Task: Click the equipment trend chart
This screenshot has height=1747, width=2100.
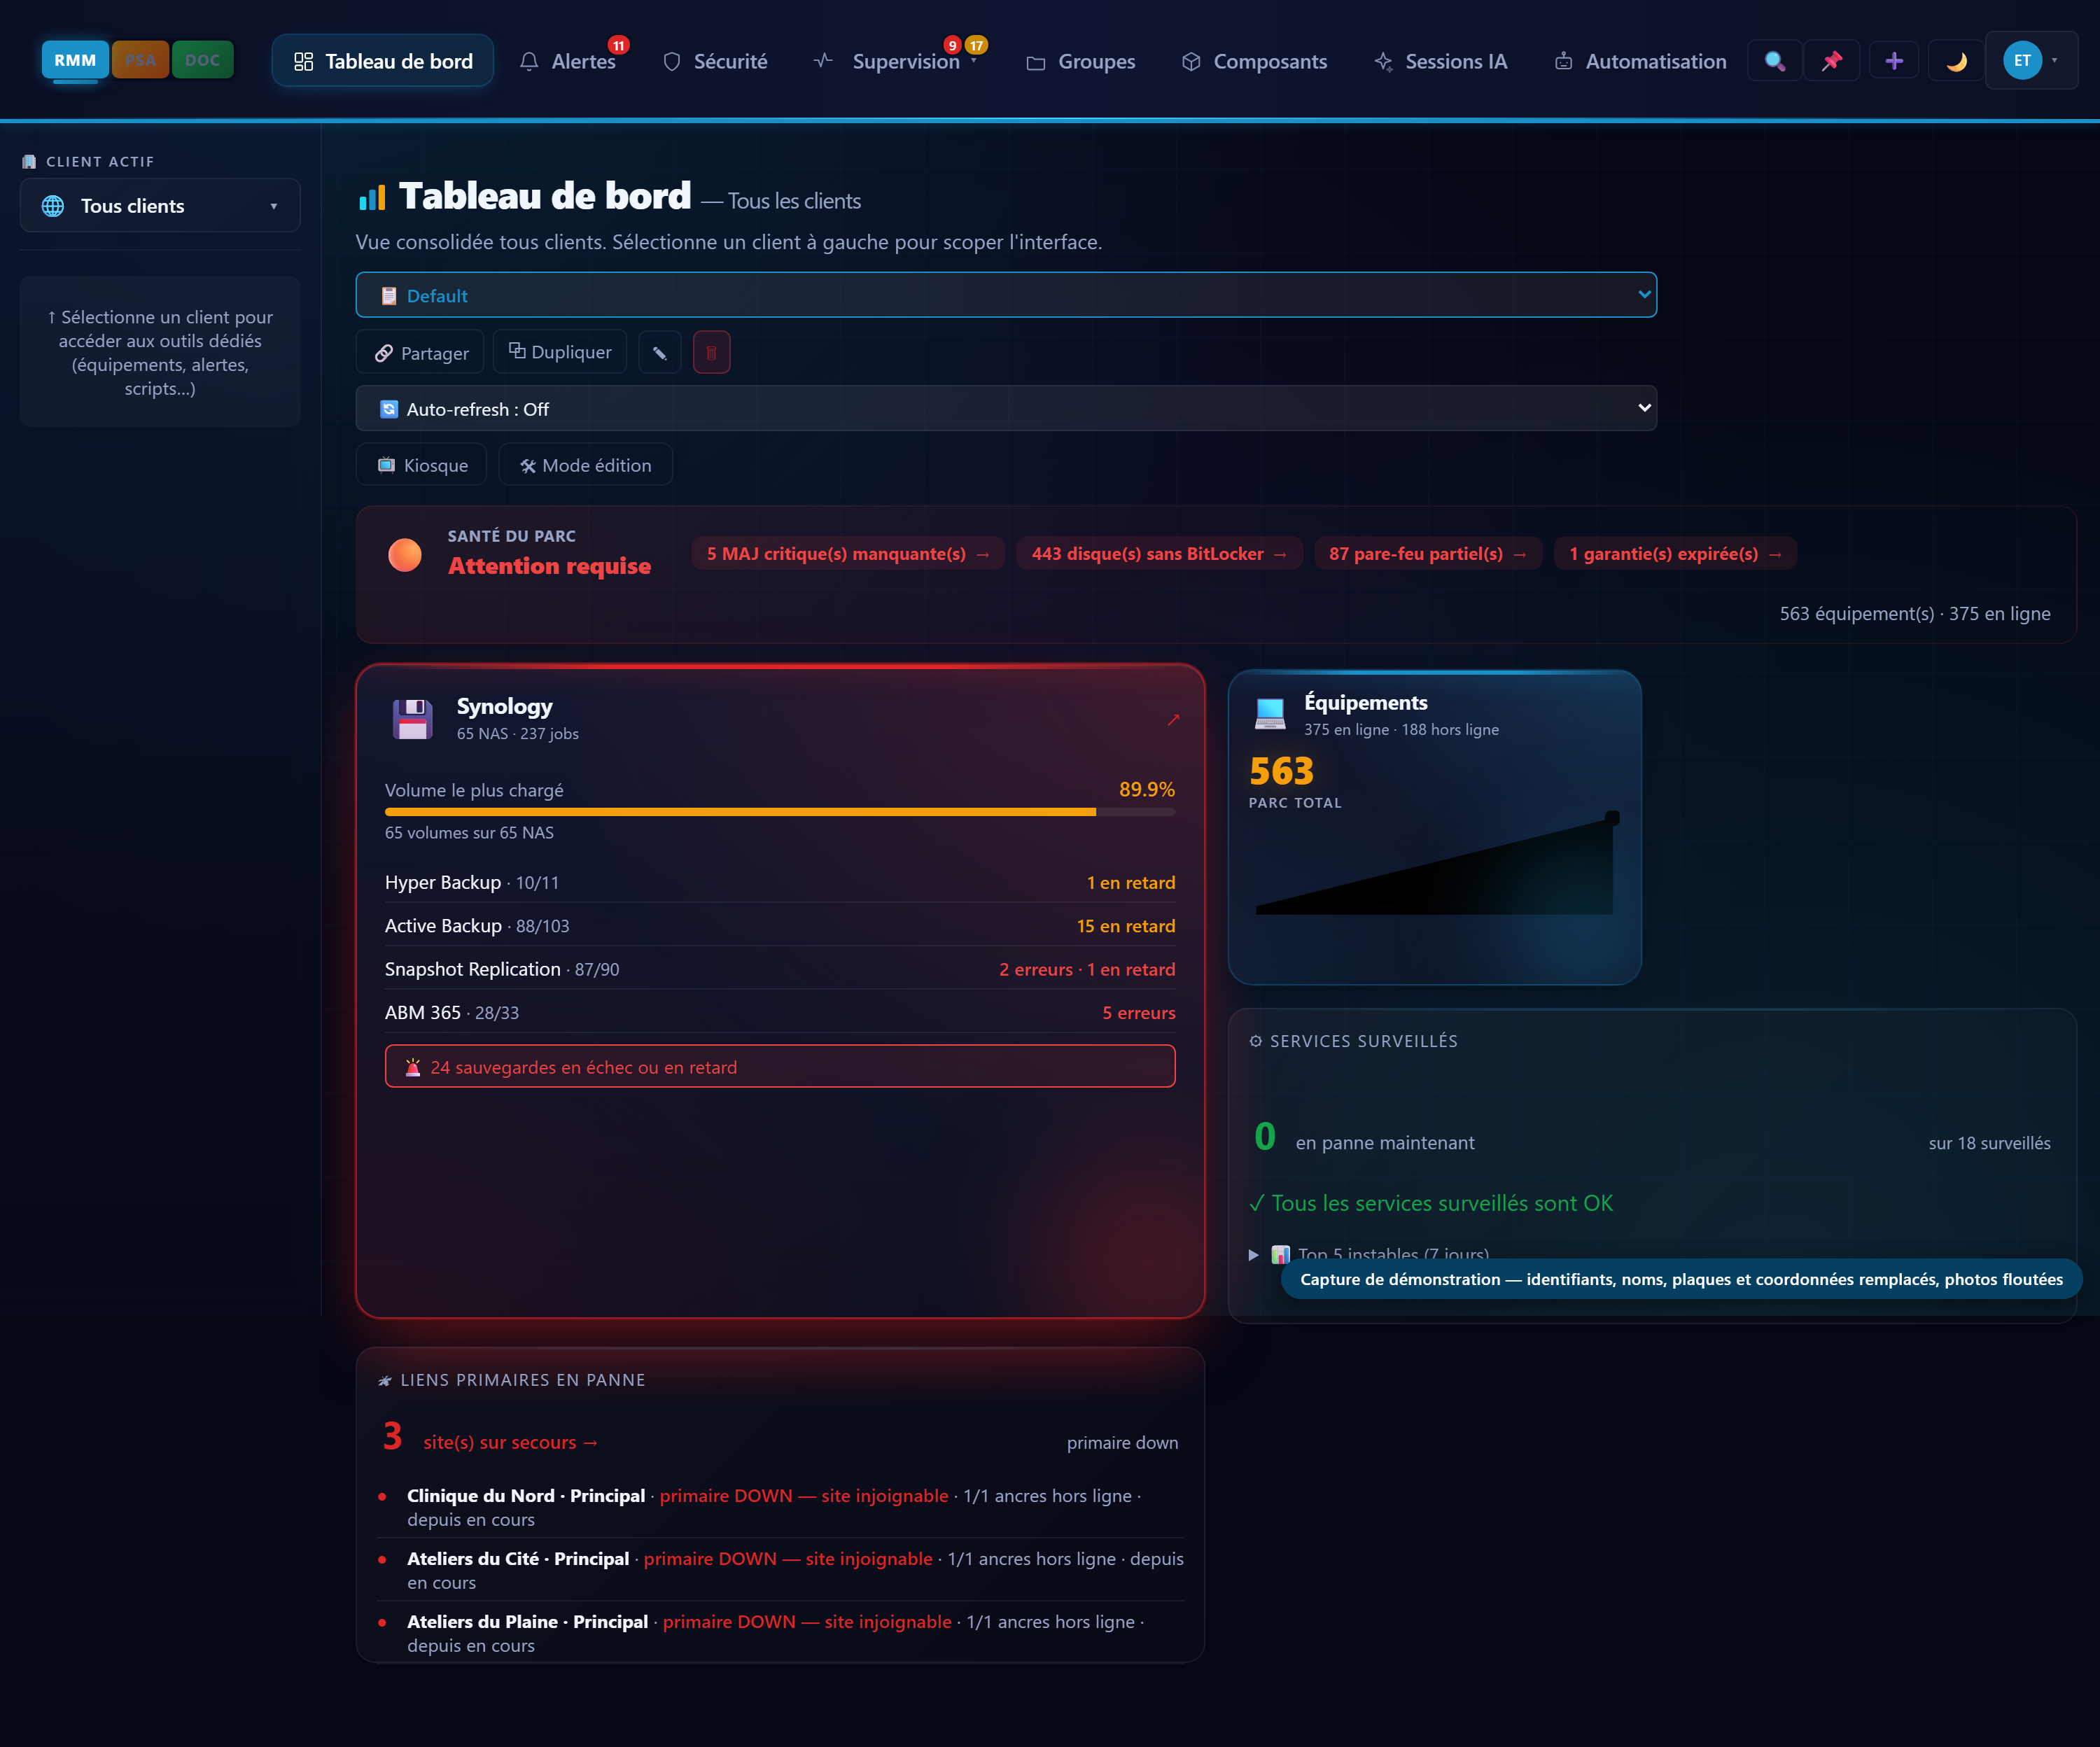Action: pyautogui.click(x=1436, y=863)
